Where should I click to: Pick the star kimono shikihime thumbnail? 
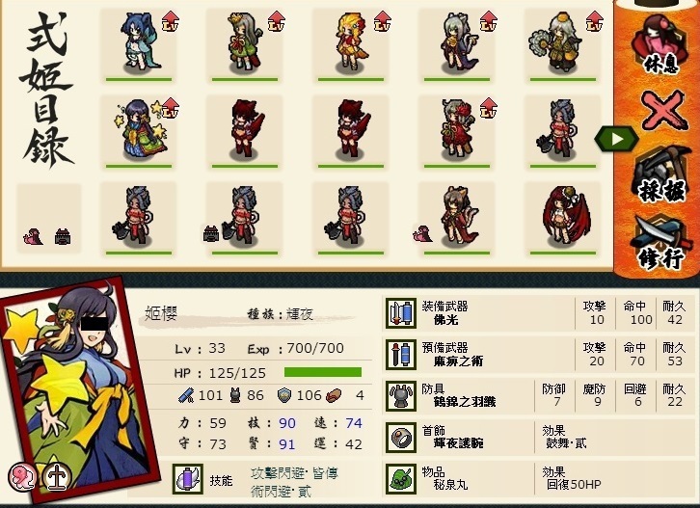[x=139, y=130]
